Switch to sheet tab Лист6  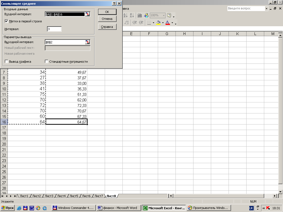tap(86, 196)
